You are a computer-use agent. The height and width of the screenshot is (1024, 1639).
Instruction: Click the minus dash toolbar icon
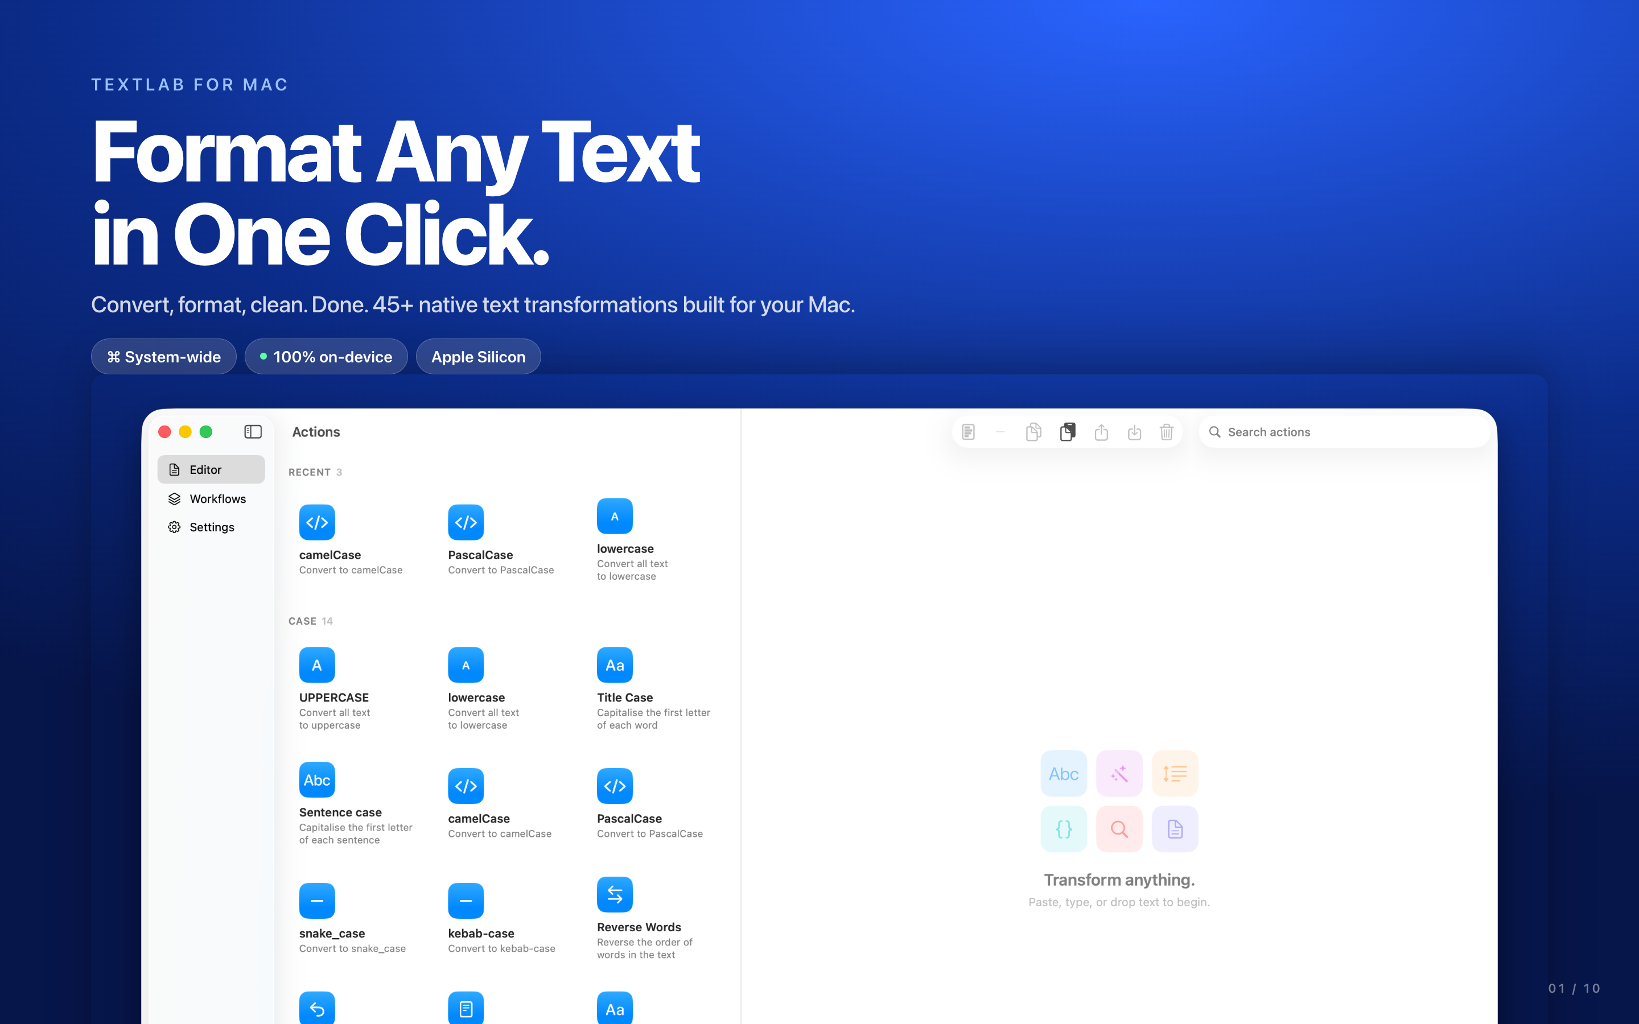click(1000, 431)
